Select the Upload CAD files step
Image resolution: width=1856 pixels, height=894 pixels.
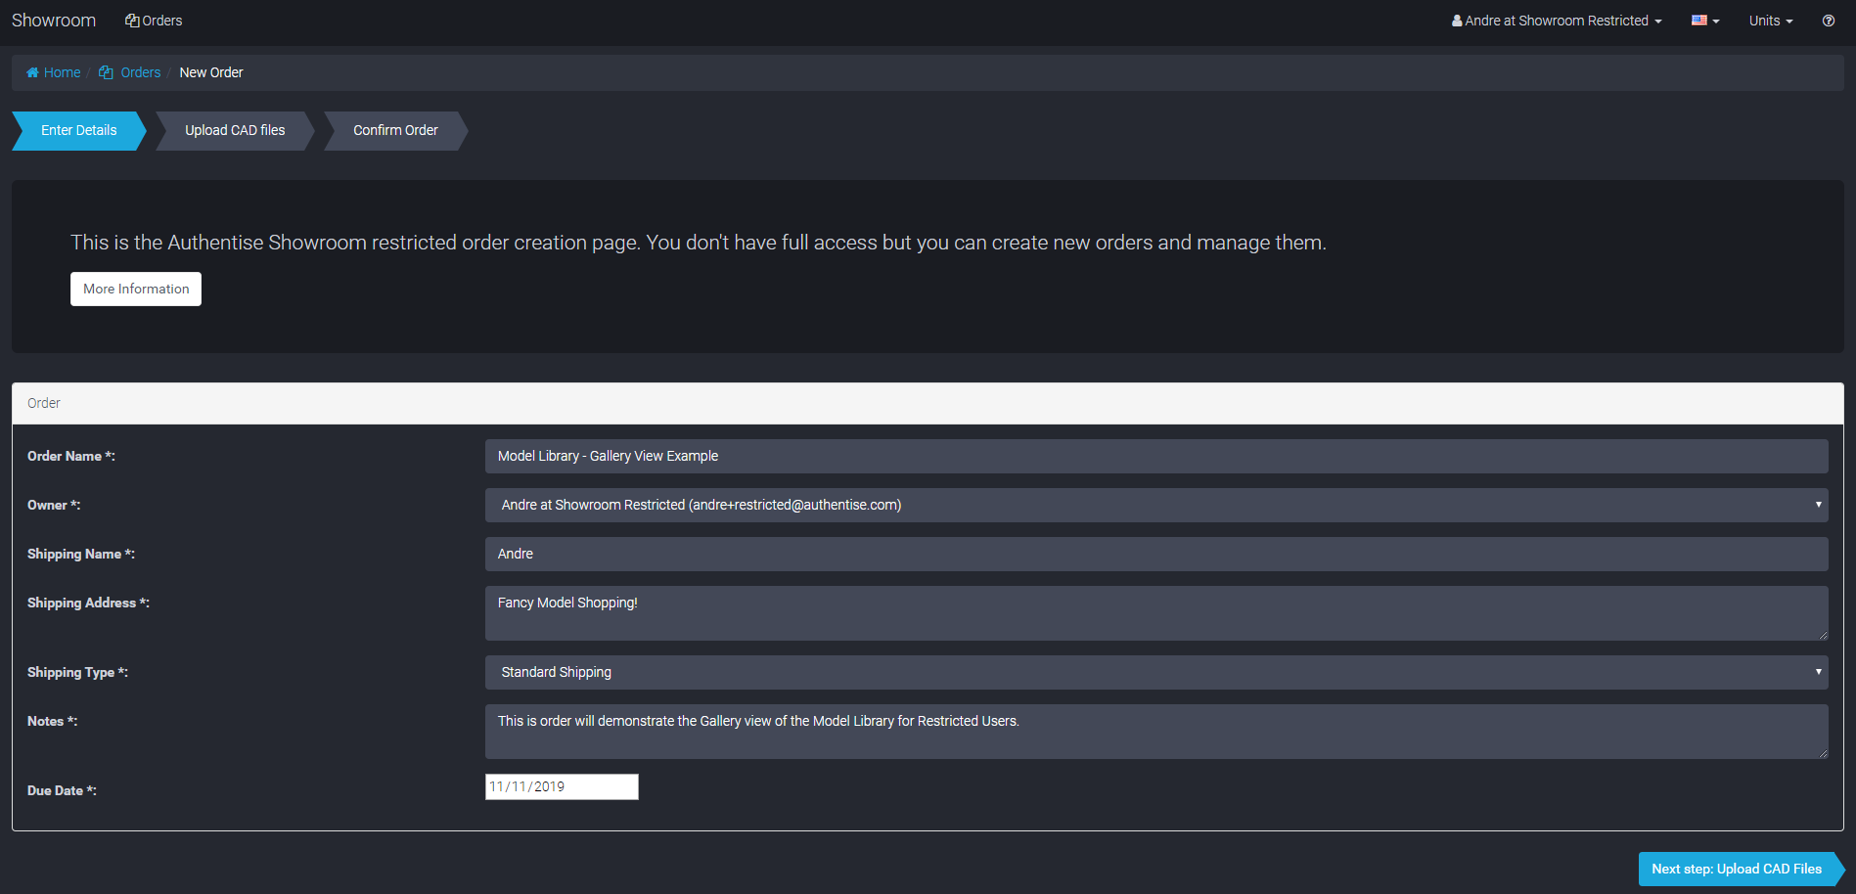pyautogui.click(x=235, y=130)
